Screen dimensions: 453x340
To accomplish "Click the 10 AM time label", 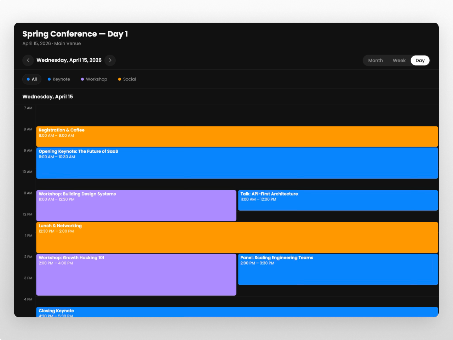I will click(27, 172).
